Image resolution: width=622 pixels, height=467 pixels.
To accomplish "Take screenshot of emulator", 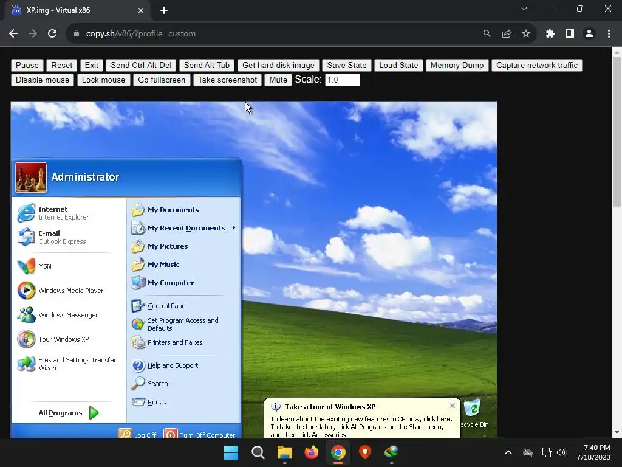I will pos(228,80).
